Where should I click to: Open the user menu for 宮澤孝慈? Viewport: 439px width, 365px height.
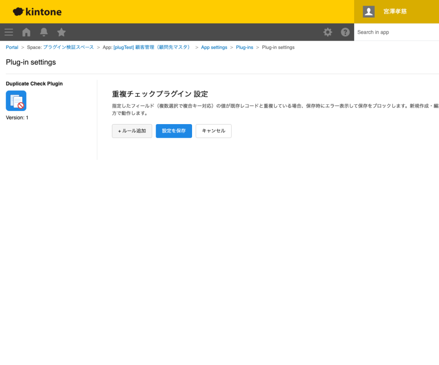coord(394,12)
